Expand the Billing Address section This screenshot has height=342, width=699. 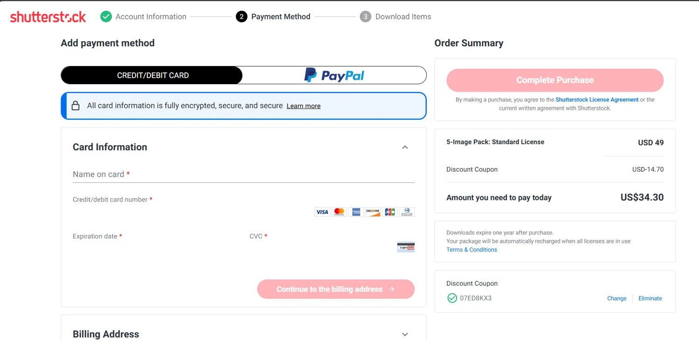pos(405,334)
